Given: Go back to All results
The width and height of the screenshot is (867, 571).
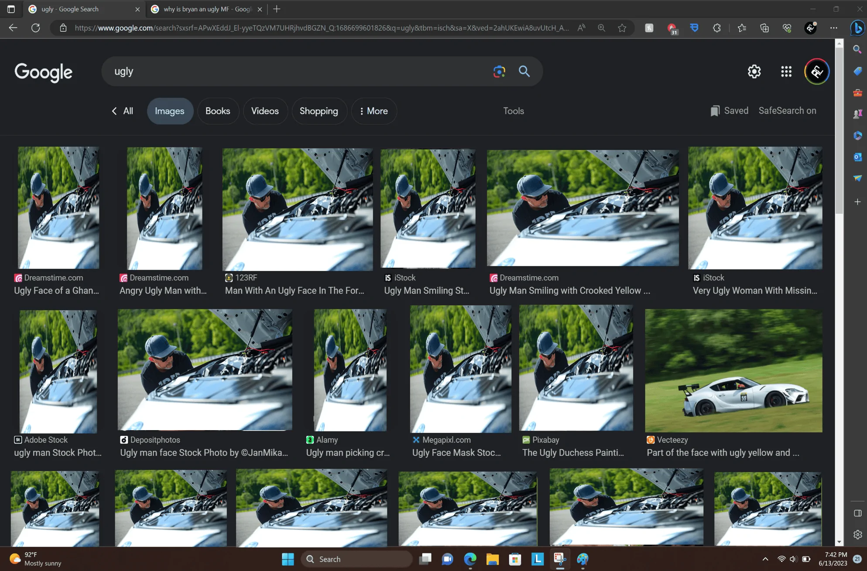Looking at the screenshot, I should (x=122, y=111).
